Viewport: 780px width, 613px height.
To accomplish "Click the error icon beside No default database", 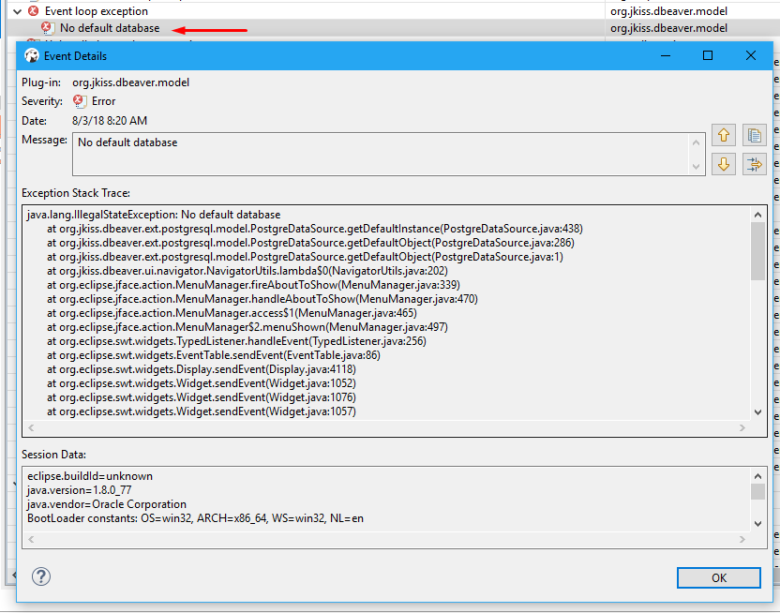I will tap(47, 28).
